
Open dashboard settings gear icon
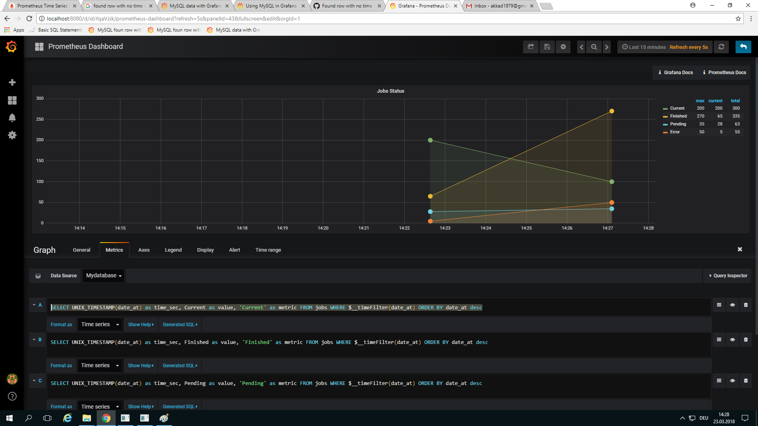pos(563,47)
